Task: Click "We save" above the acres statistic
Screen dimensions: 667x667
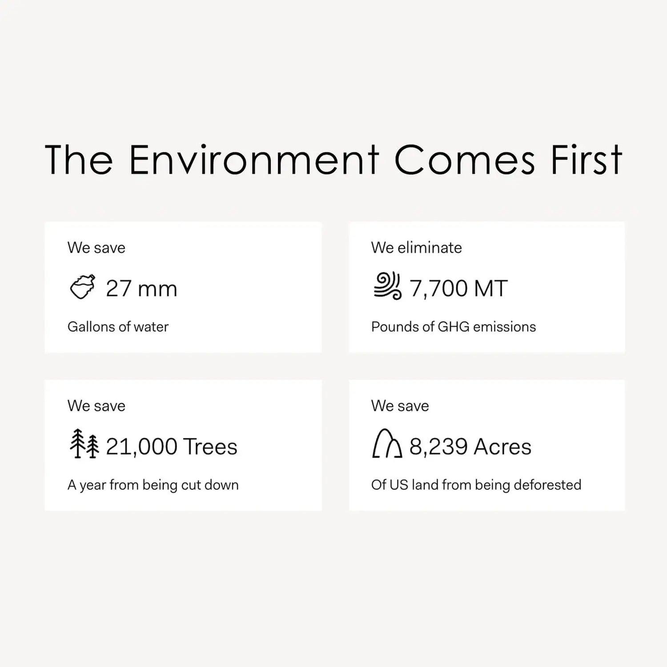Action: (x=400, y=406)
